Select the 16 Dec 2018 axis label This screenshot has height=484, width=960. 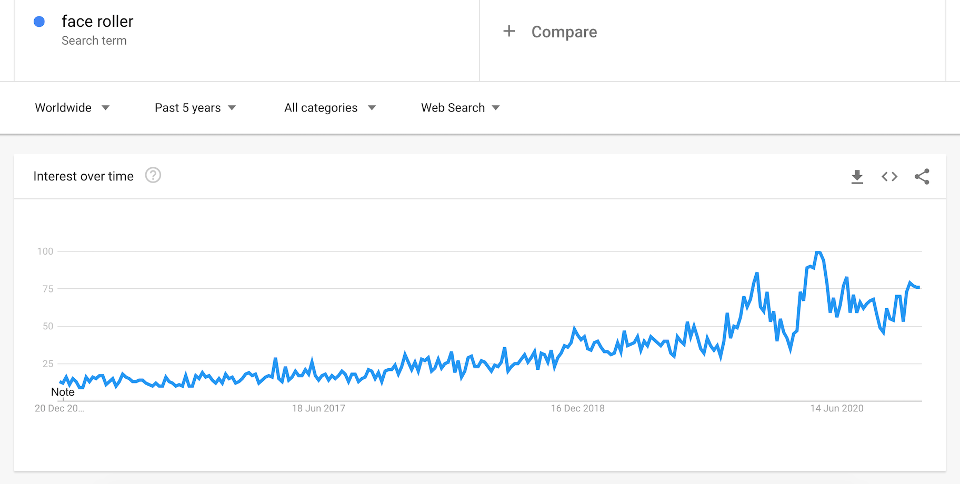(577, 408)
